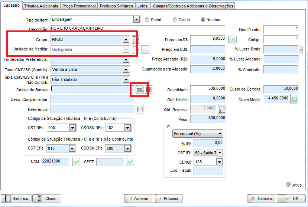The image size is (308, 207).
Task: Switch to the Tributos Adicionais tab
Action: coord(41,6)
